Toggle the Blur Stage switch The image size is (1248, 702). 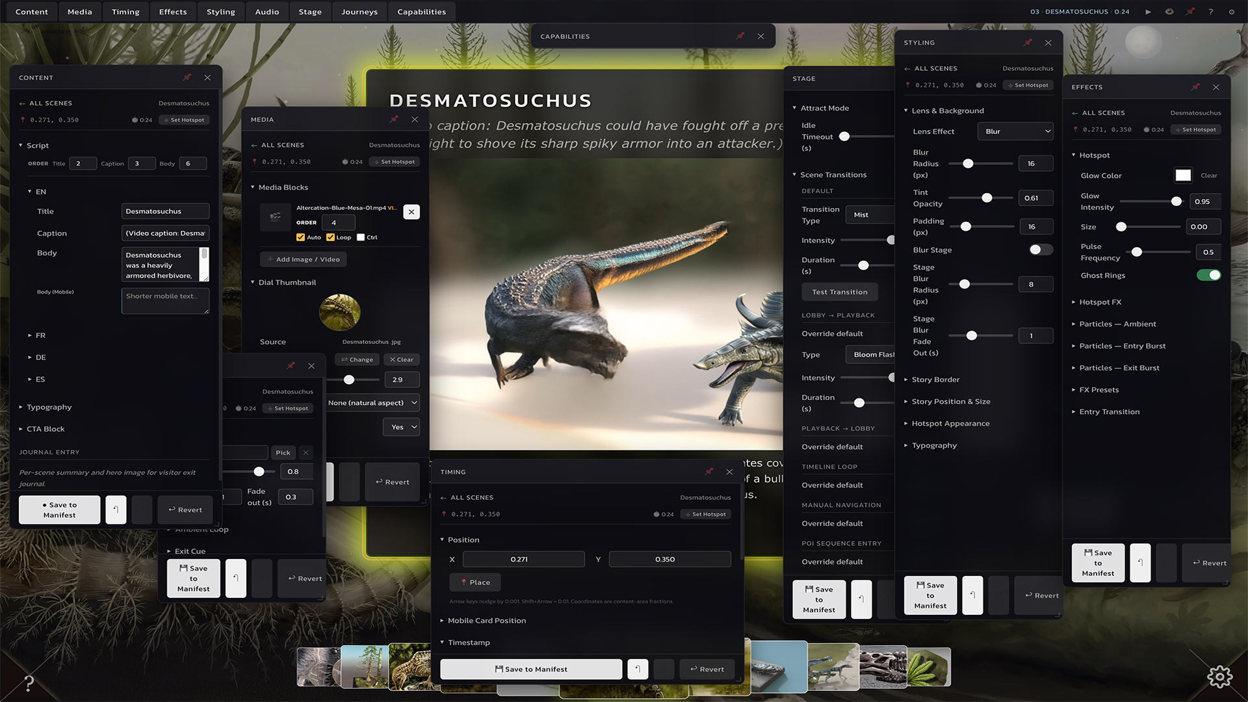pyautogui.click(x=1041, y=250)
